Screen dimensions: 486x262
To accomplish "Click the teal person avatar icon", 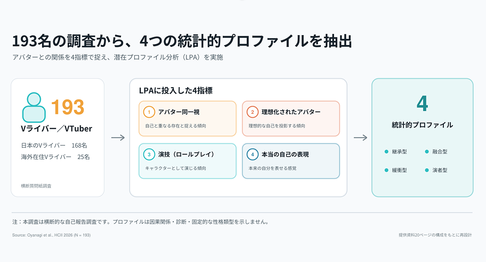I will 34,107.
